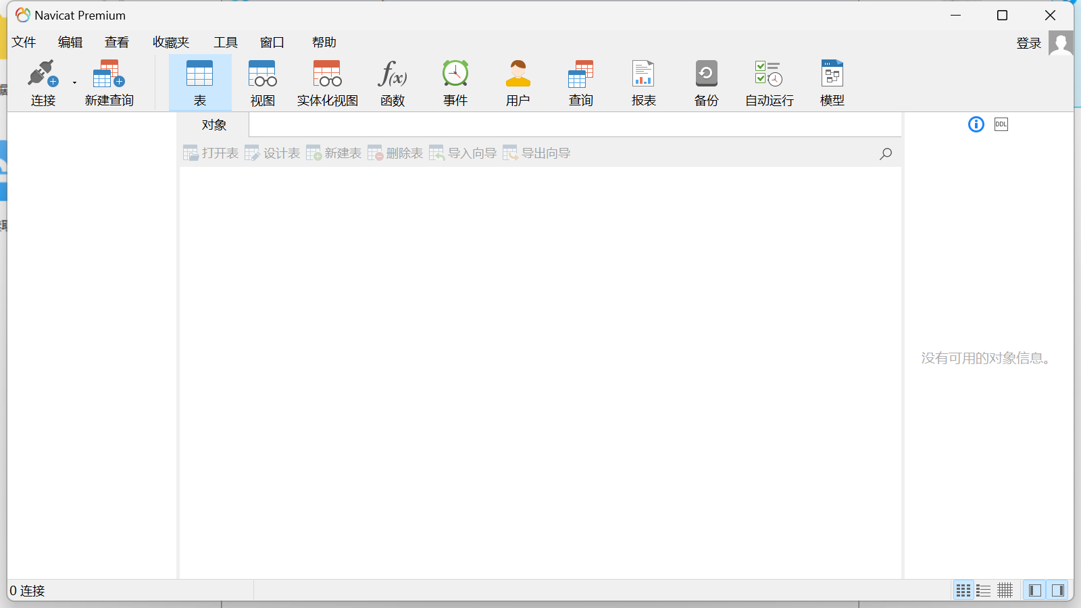Open the 帮助 menu
The width and height of the screenshot is (1081, 608).
click(x=324, y=43)
